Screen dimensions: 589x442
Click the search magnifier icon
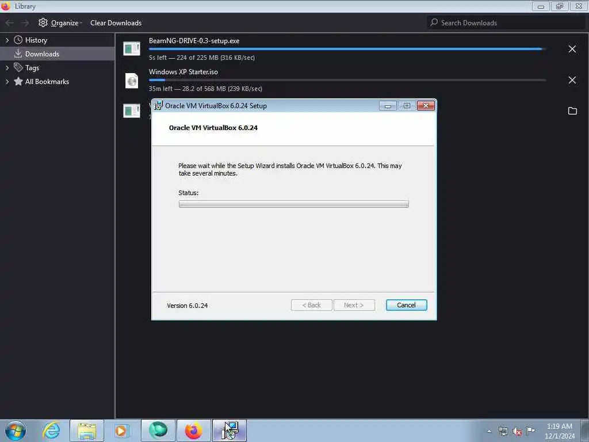(x=434, y=22)
